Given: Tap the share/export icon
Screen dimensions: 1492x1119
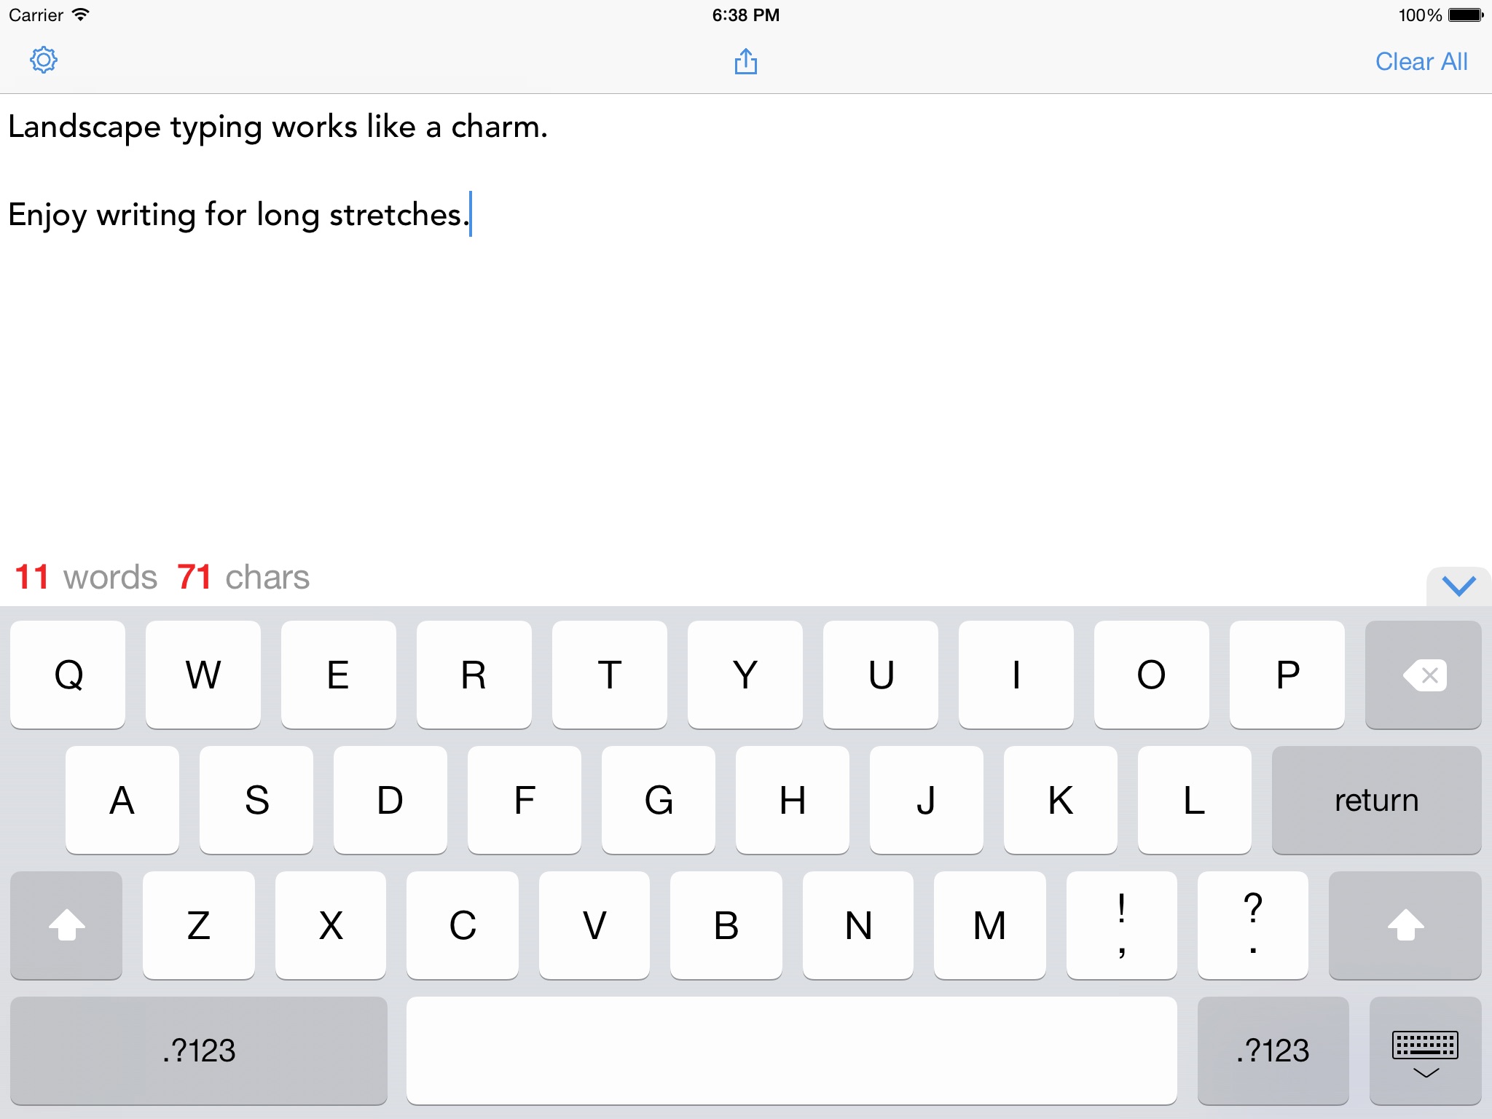Looking at the screenshot, I should point(745,61).
